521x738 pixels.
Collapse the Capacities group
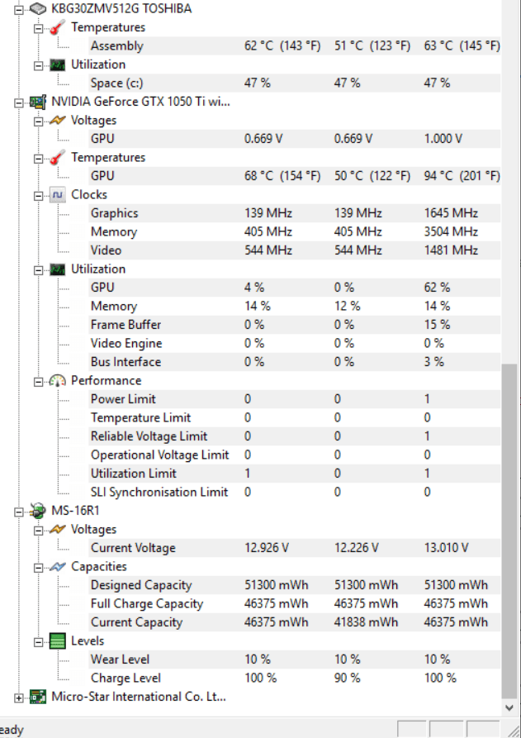pyautogui.click(x=39, y=567)
